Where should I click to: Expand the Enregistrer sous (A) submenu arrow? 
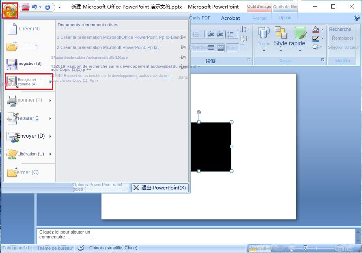[51, 82]
